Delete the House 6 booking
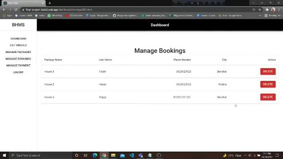Viewport: 283px width, 159px height. point(268,97)
